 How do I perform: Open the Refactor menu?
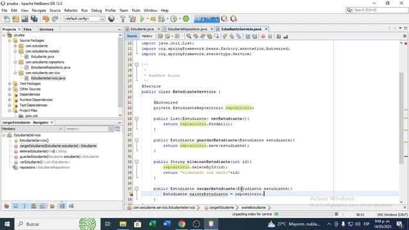(71, 10)
